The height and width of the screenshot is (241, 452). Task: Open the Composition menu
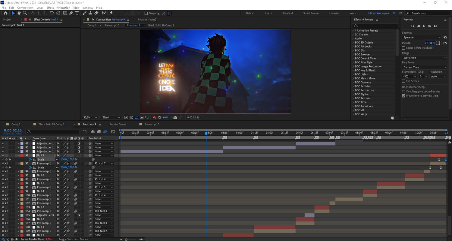click(25, 8)
